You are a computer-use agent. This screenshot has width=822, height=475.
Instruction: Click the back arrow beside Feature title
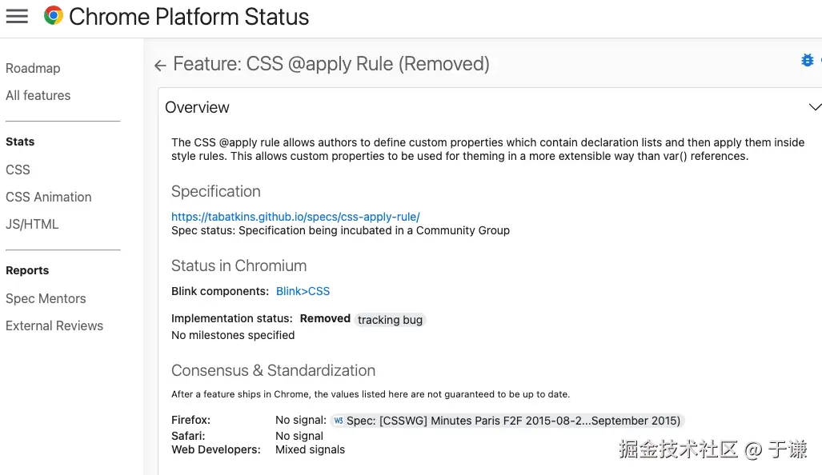pos(160,66)
